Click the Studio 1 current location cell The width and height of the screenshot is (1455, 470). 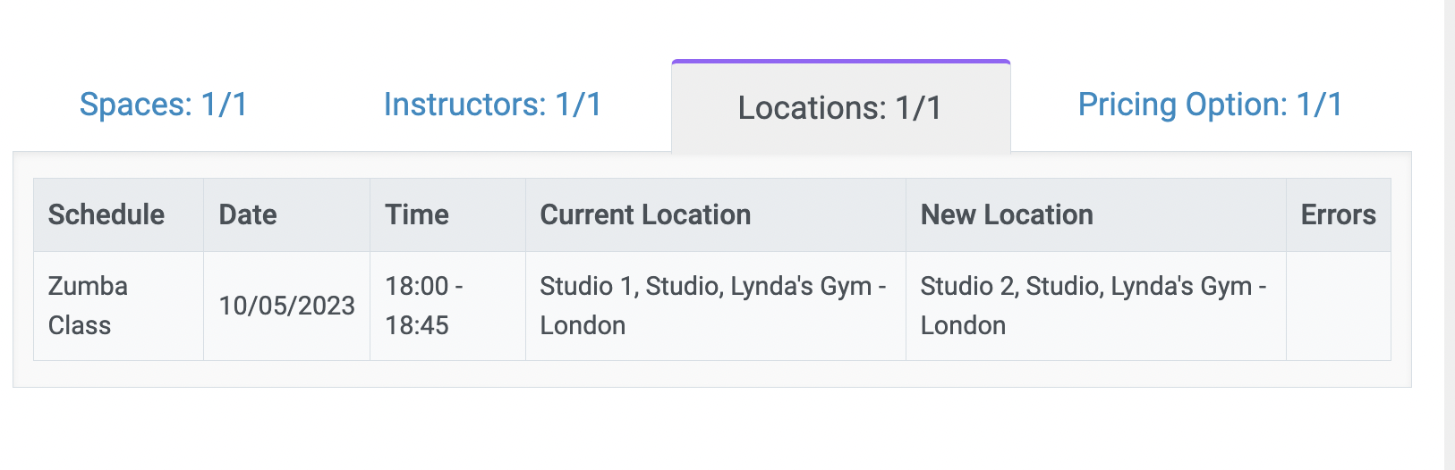[x=716, y=306]
